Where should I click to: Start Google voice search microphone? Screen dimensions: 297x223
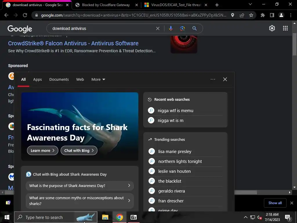click(x=171, y=28)
